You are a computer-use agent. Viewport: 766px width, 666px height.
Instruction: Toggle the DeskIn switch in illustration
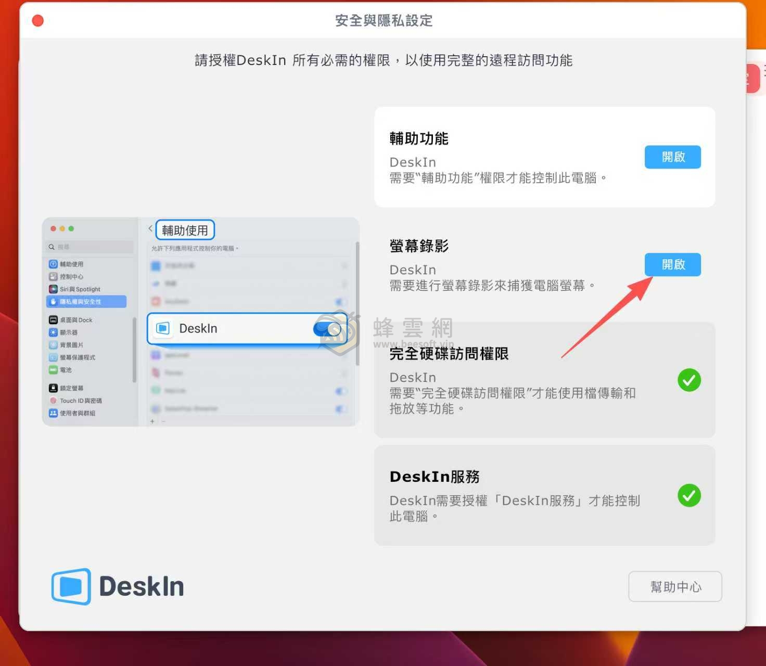(327, 328)
